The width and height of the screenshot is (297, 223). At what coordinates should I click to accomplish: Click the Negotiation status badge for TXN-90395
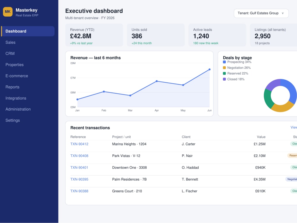pyautogui.click(x=291, y=179)
